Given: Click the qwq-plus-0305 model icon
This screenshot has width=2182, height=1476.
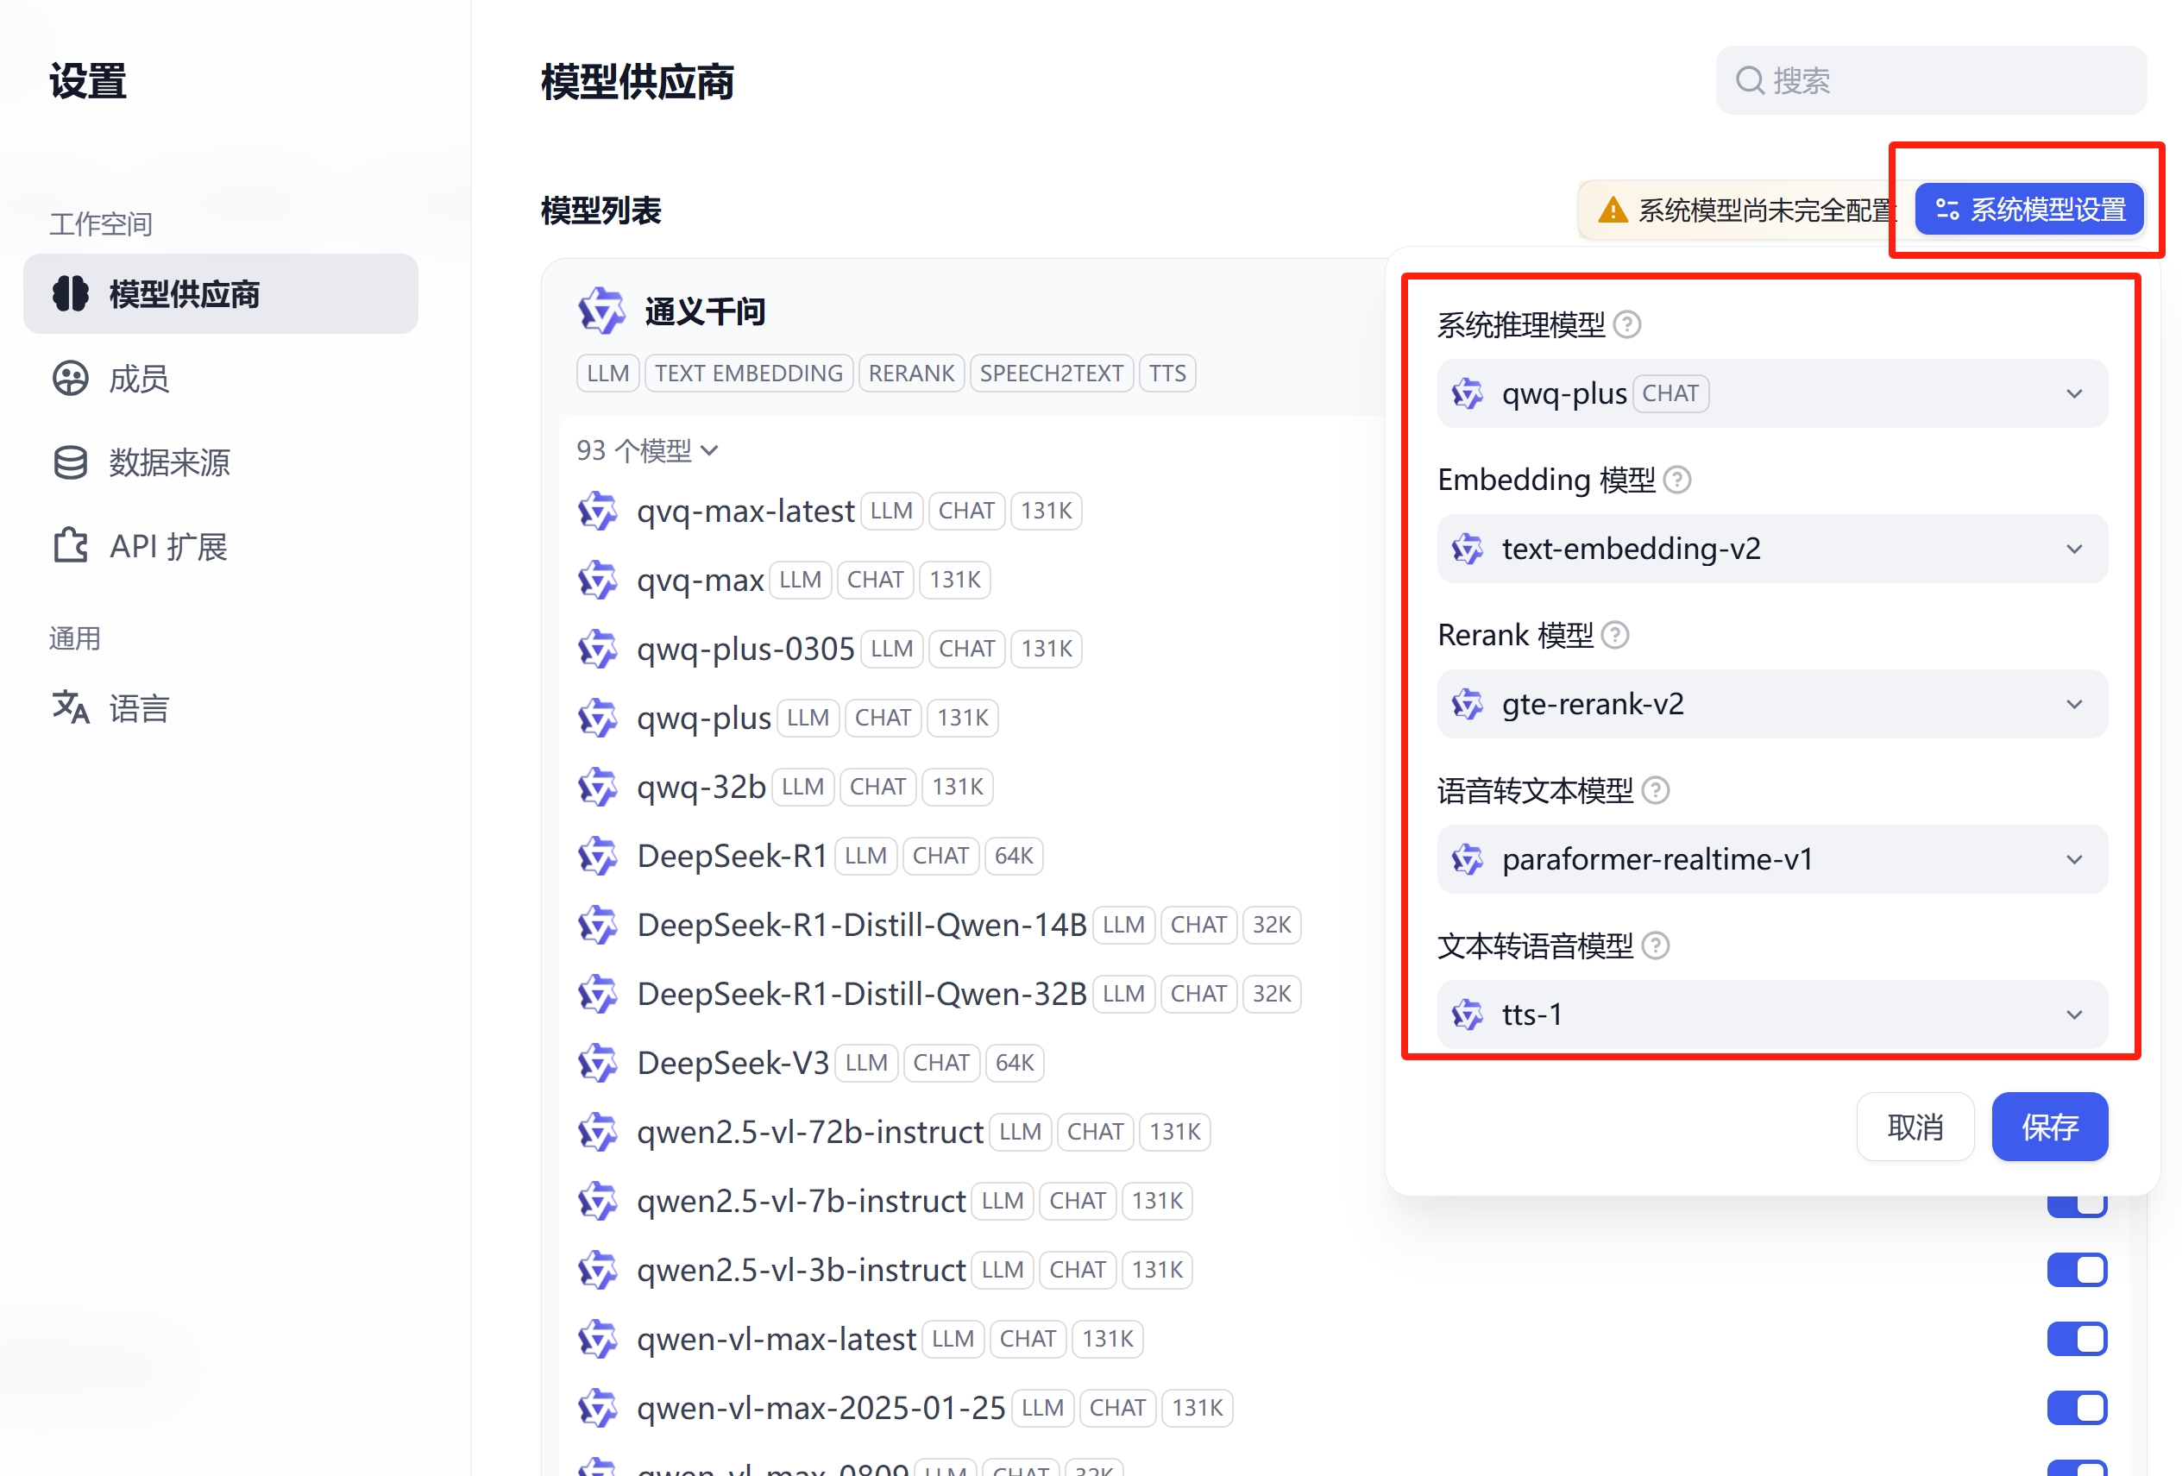Looking at the screenshot, I should pyautogui.click(x=597, y=649).
